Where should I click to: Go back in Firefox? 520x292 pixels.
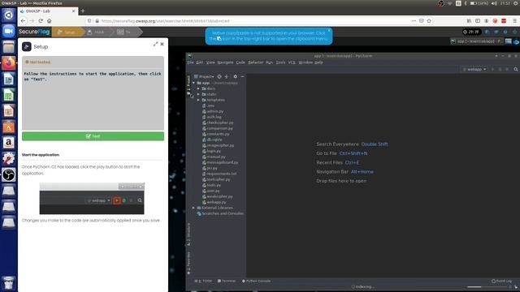pos(23,21)
